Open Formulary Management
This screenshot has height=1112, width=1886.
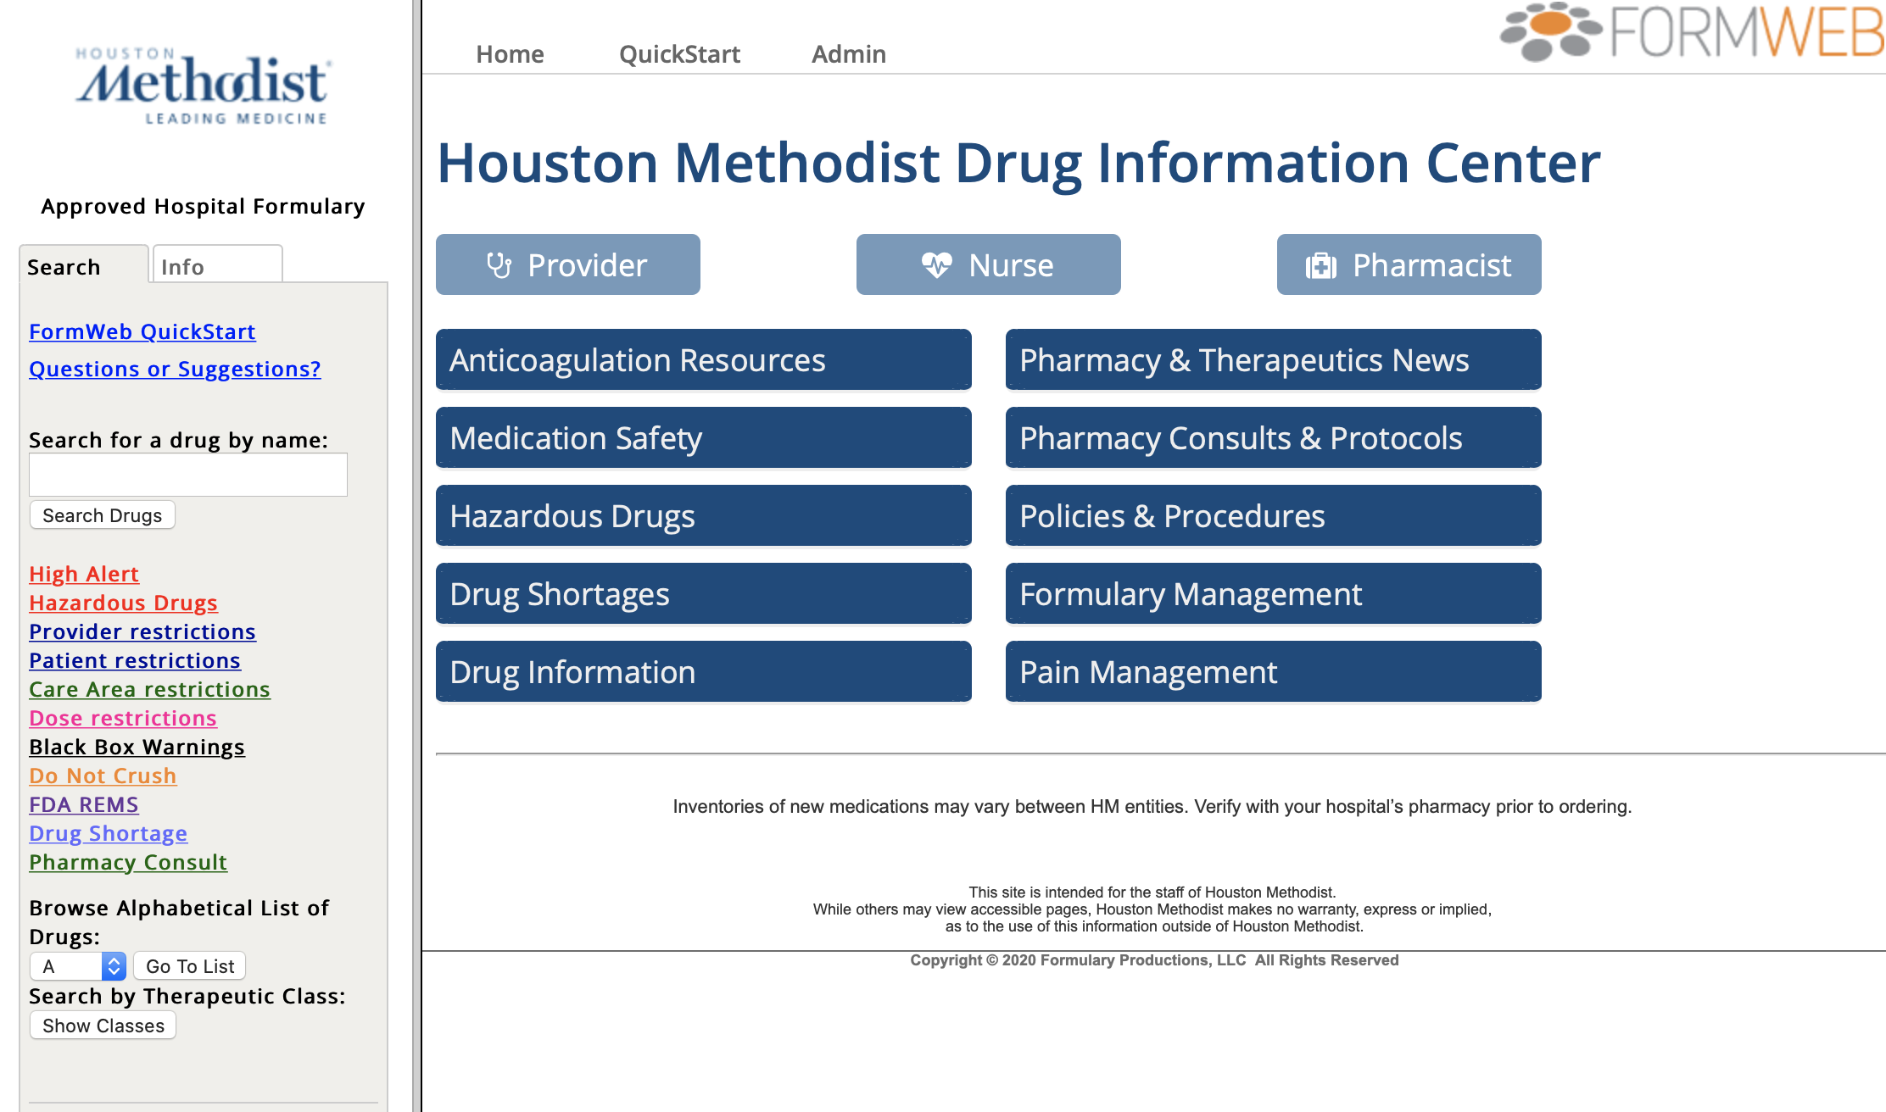coord(1274,594)
